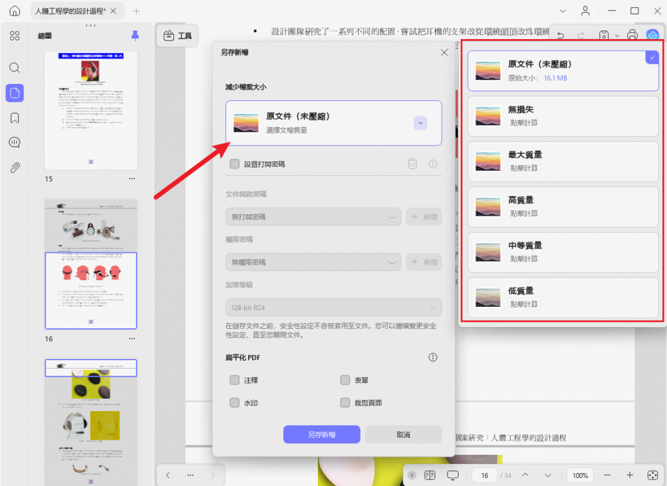This screenshot has height=486, width=667.
Task: Select the search icon in the left sidebar
Action: (x=14, y=67)
